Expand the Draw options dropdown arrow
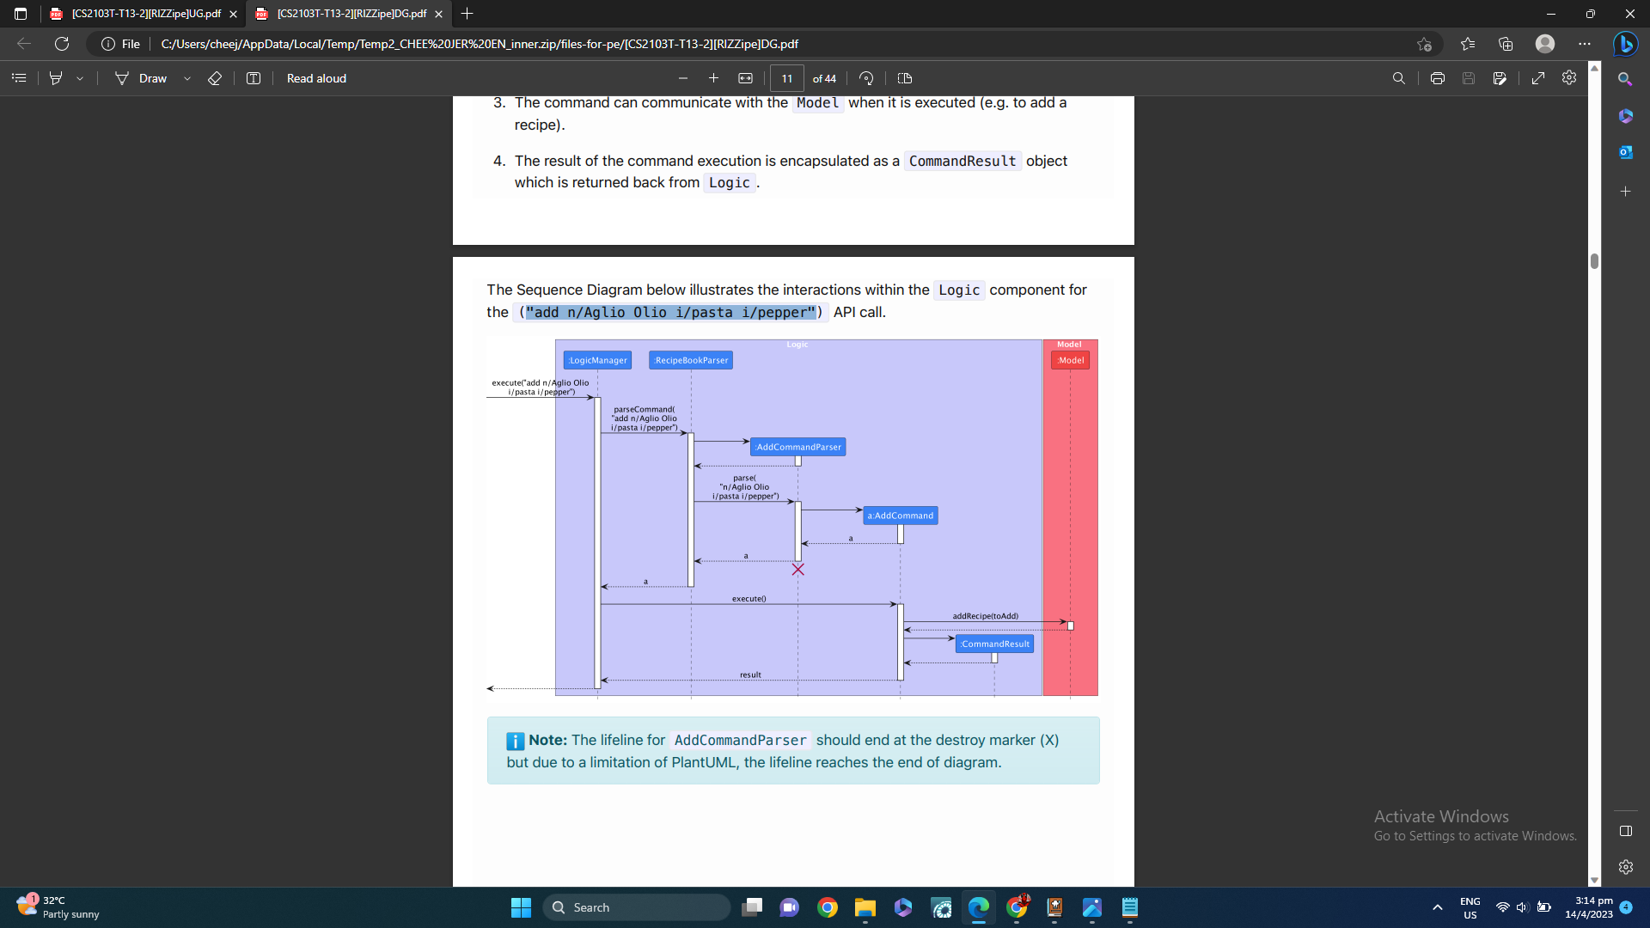 tap(187, 78)
